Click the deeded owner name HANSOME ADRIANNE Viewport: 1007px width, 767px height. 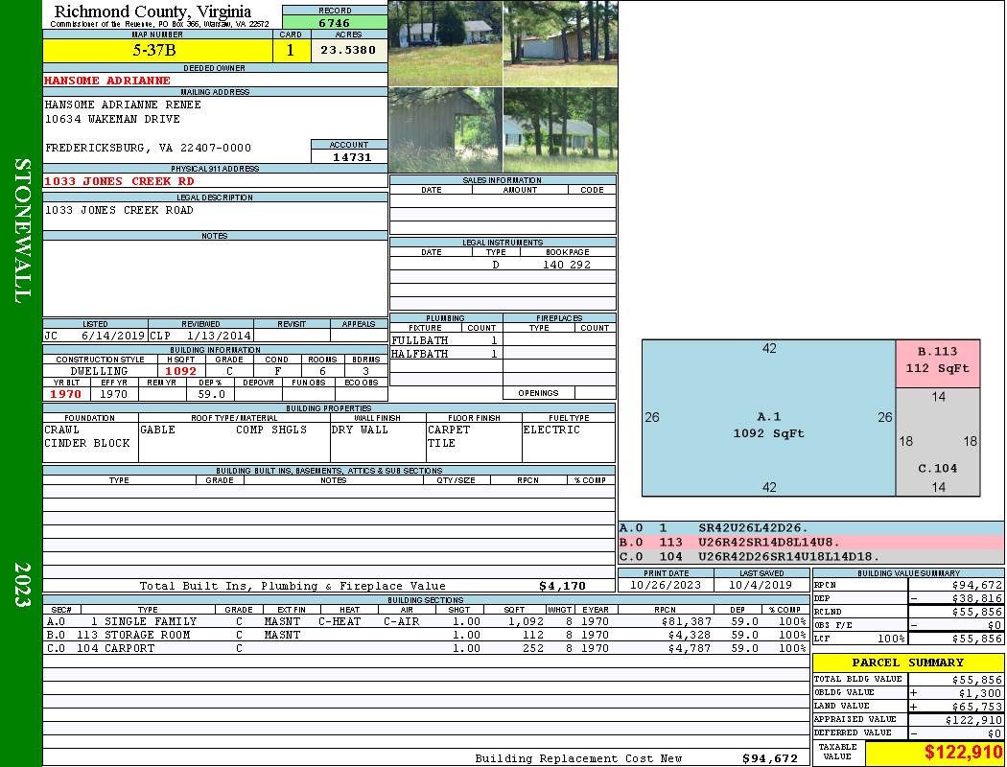107,81
